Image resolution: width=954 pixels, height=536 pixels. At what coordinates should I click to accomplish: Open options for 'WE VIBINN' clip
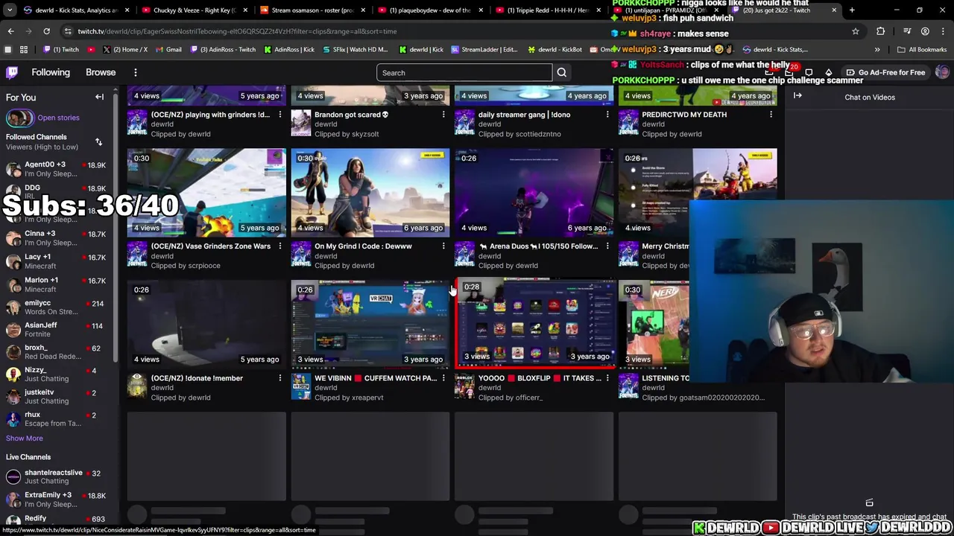tap(443, 378)
